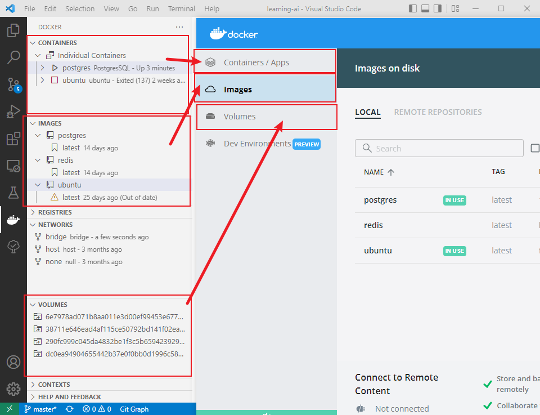Image resolution: width=540 pixels, height=415 pixels.
Task: Open Containers / Apps in Docker Desktop
Action: click(265, 62)
